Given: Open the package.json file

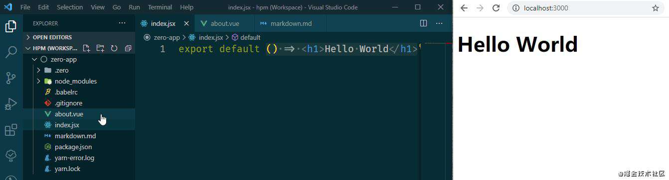Looking at the screenshot, I should 79,147.
